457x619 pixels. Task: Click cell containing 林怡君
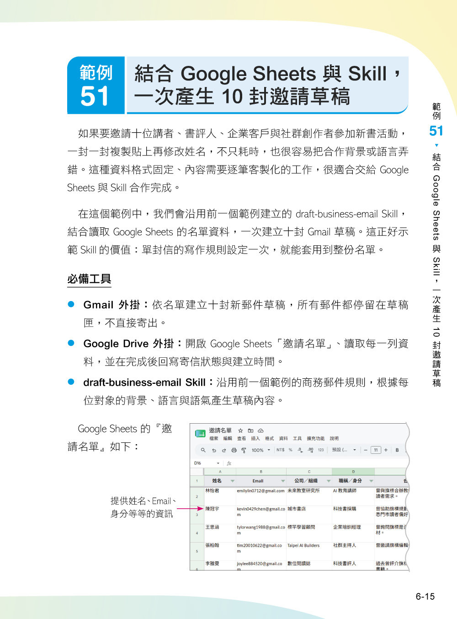[x=220, y=496]
